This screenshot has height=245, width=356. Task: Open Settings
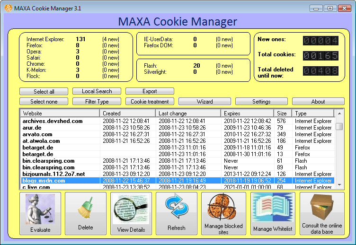261,101
